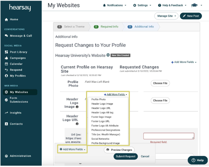Open the Post Library icon
Viewport: 209px width, 167px height.
6,52
